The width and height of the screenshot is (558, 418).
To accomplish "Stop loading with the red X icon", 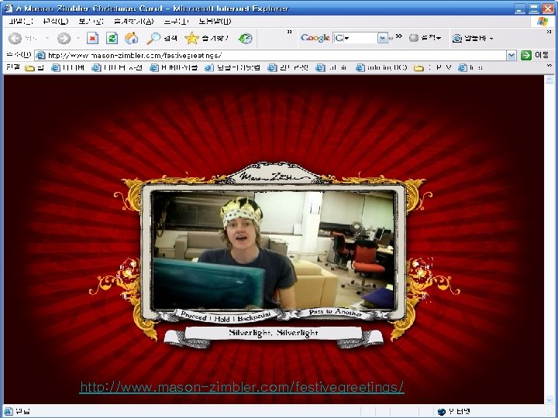I will [92, 38].
